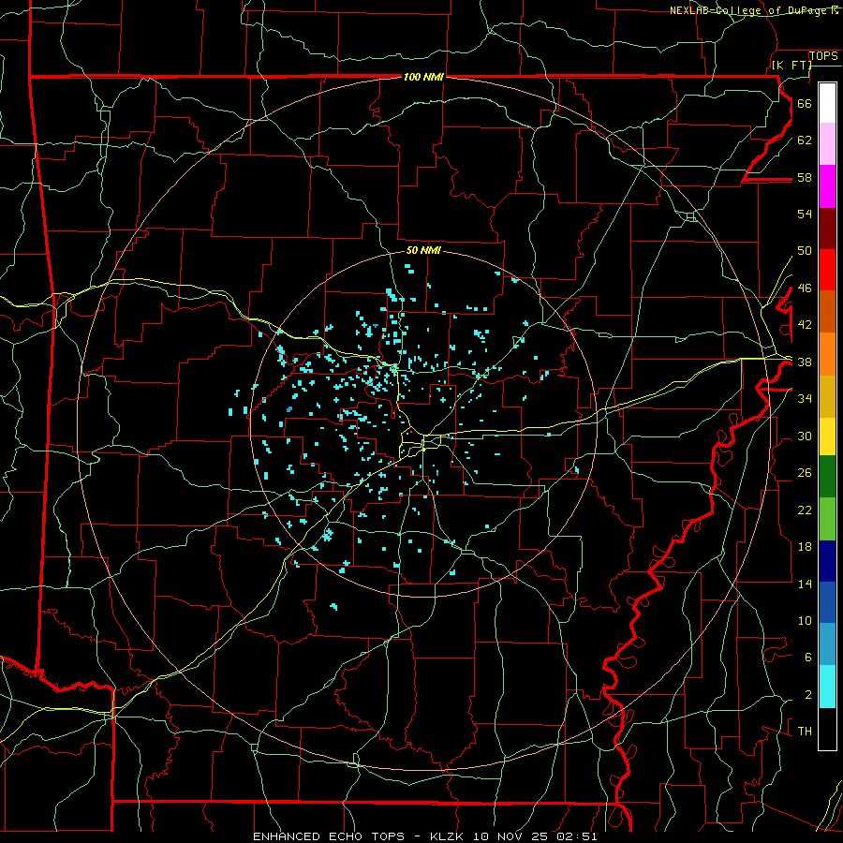Select the light green legend swatch
Screen dimensions: 843x843
point(827,519)
